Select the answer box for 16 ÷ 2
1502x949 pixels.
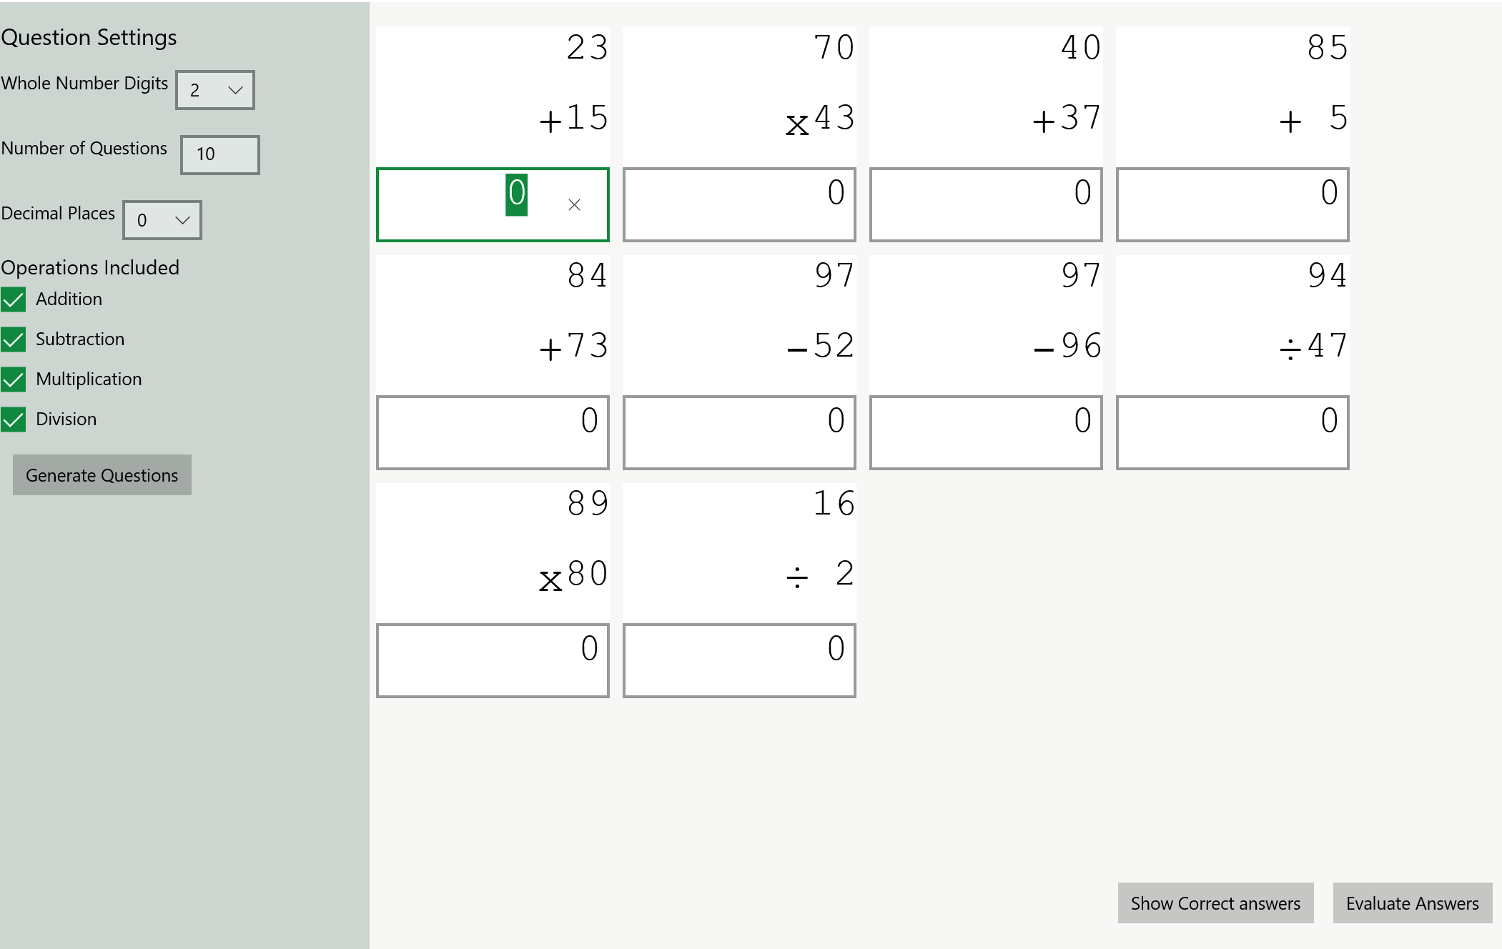point(739,661)
